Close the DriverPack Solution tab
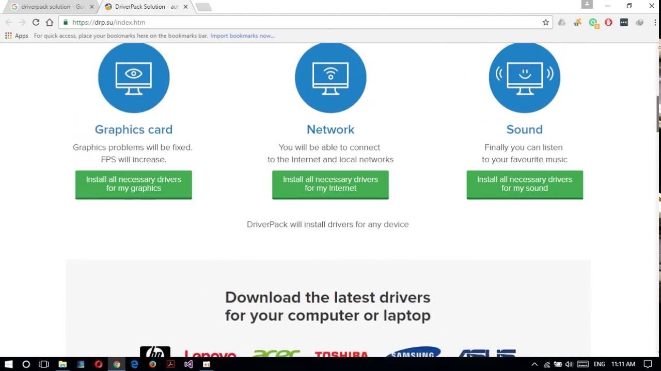The image size is (661, 371). (185, 7)
